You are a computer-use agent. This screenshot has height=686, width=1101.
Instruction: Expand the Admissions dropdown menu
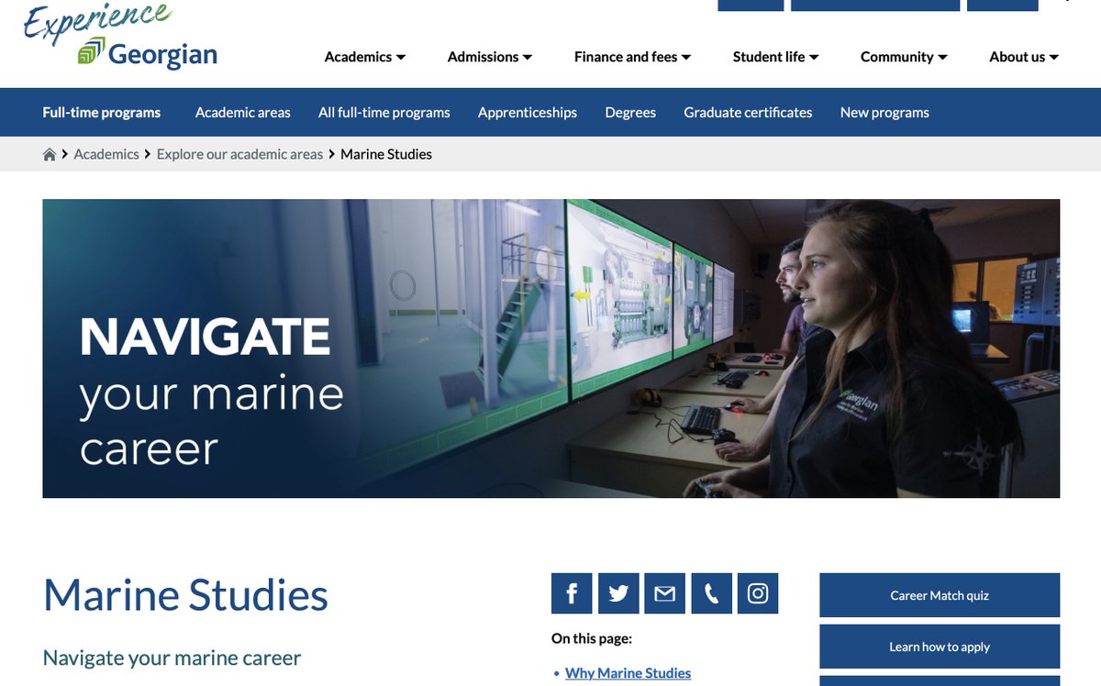(490, 57)
